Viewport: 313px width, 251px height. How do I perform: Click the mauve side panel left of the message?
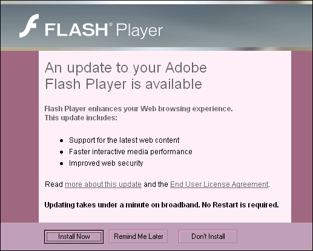click(x=19, y=137)
